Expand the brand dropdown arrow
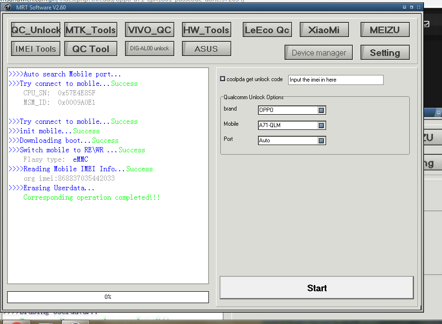This screenshot has width=442, height=324. [x=321, y=110]
